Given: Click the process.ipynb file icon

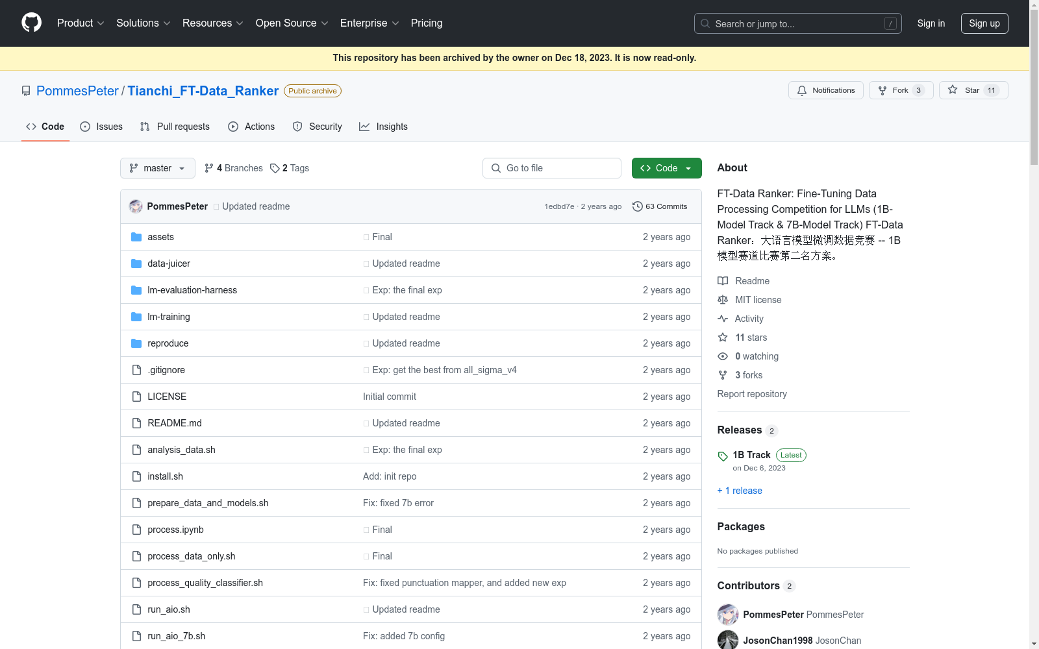Looking at the screenshot, I should pos(136,530).
